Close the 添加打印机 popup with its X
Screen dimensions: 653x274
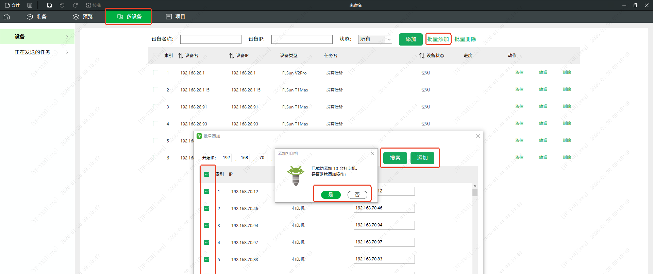pos(372,153)
